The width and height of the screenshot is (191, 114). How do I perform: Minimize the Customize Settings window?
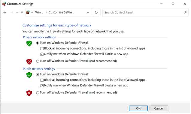click(161, 4)
